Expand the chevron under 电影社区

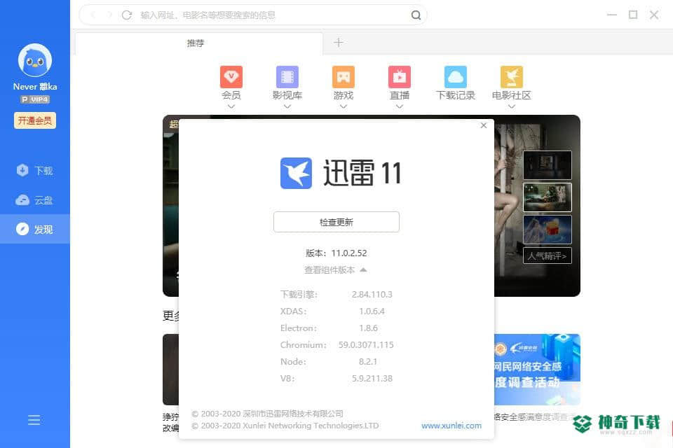click(x=512, y=106)
